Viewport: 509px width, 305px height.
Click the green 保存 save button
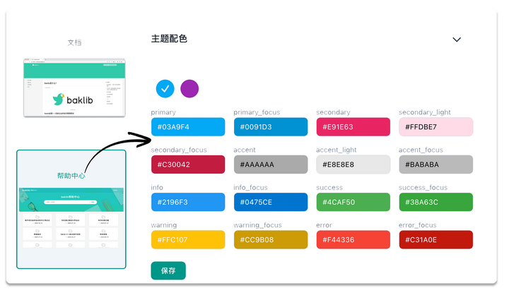(168, 270)
